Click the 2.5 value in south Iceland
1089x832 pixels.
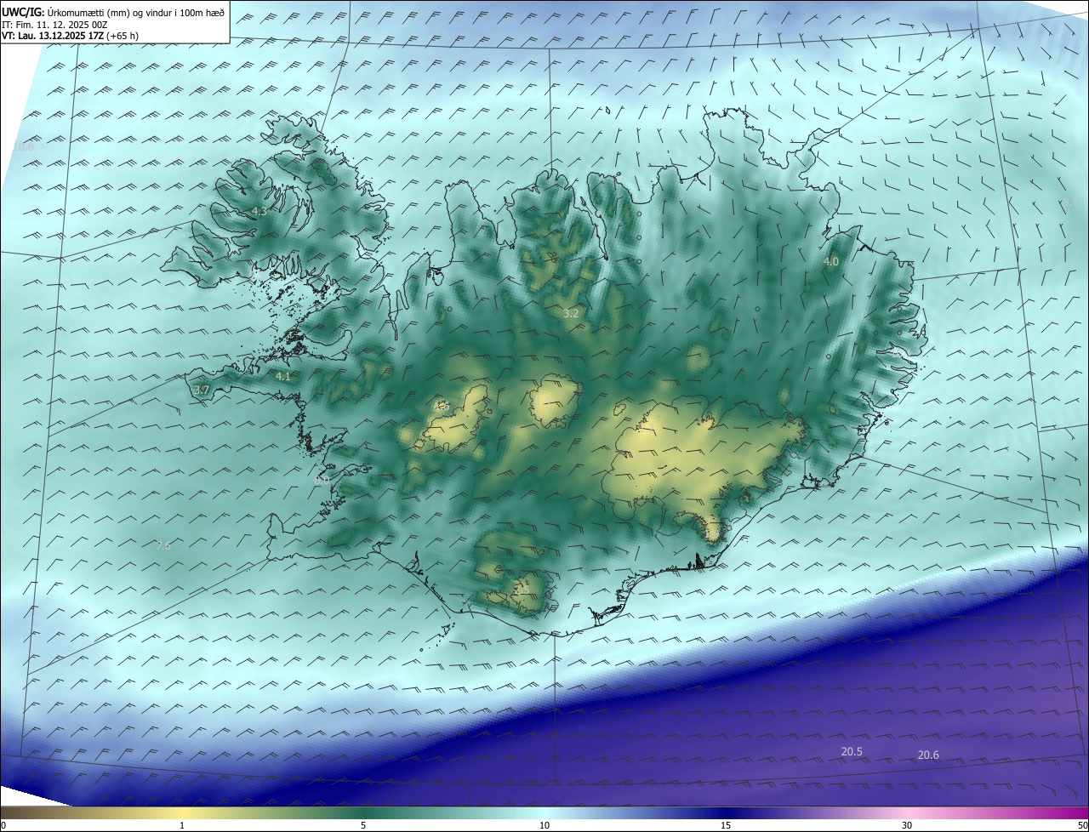(x=522, y=589)
